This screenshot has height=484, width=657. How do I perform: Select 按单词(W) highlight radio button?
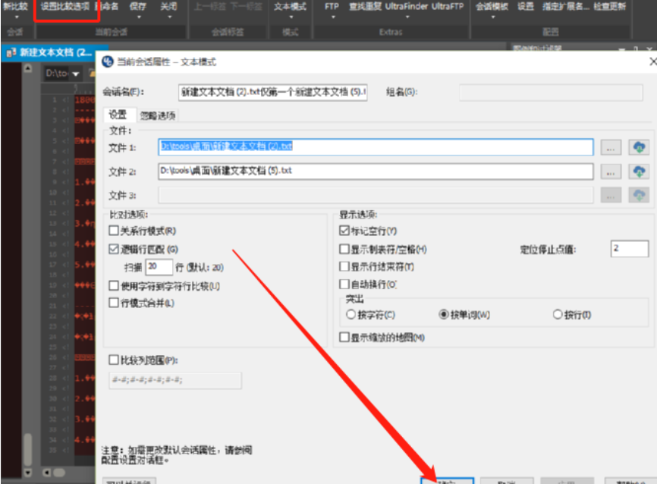pyautogui.click(x=444, y=314)
